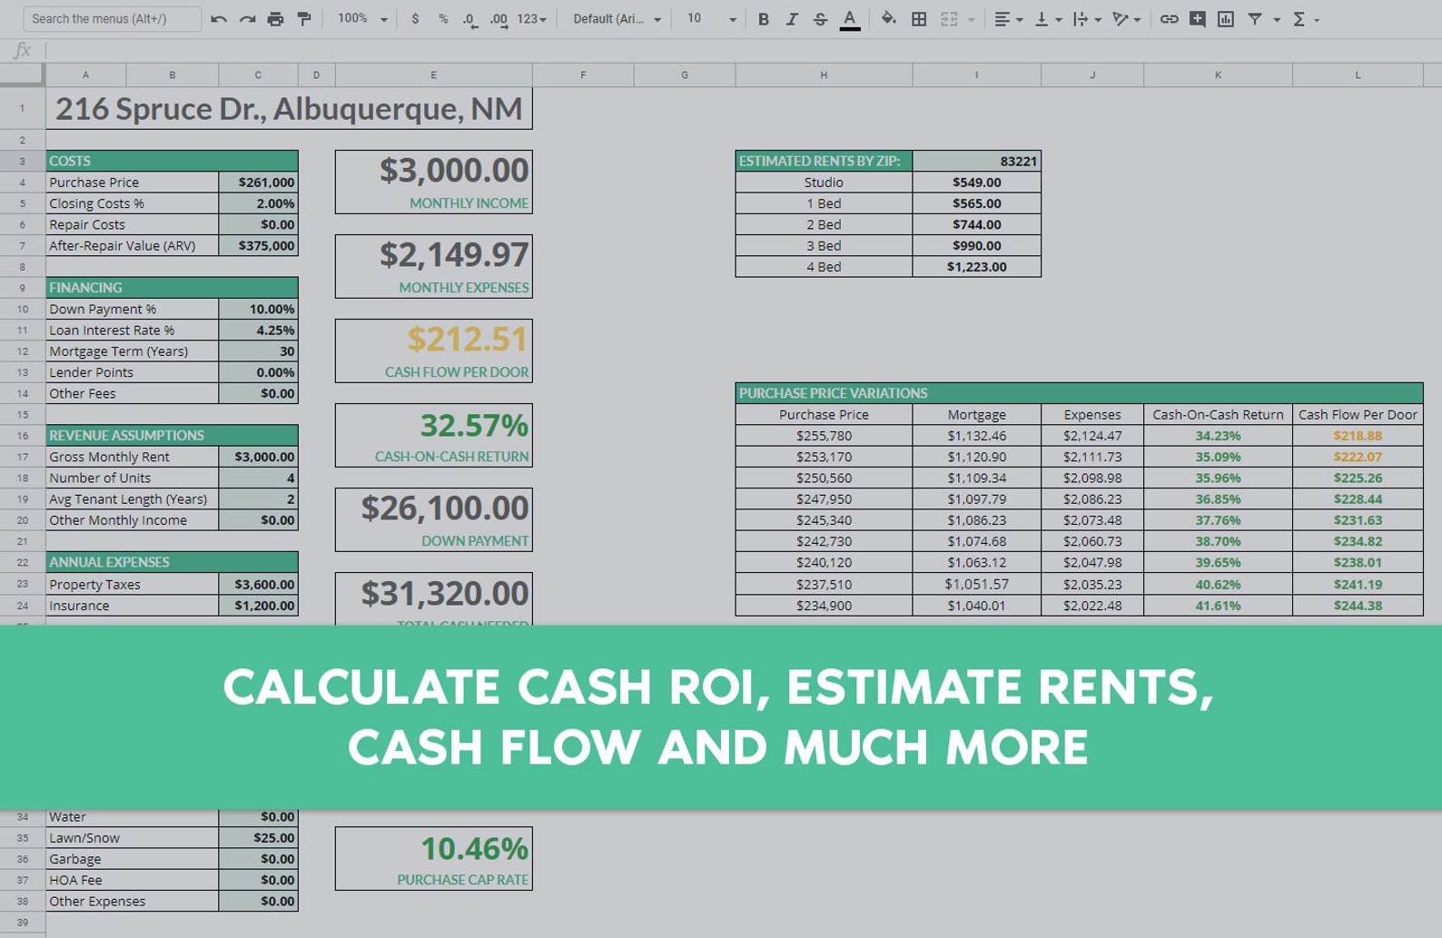Select Loan Interest Rate value 4.25%
This screenshot has width=1442, height=938.
coord(258,331)
